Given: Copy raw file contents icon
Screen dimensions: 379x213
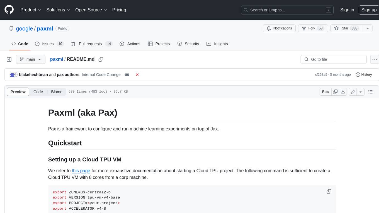Looking at the screenshot, I should [x=335, y=92].
